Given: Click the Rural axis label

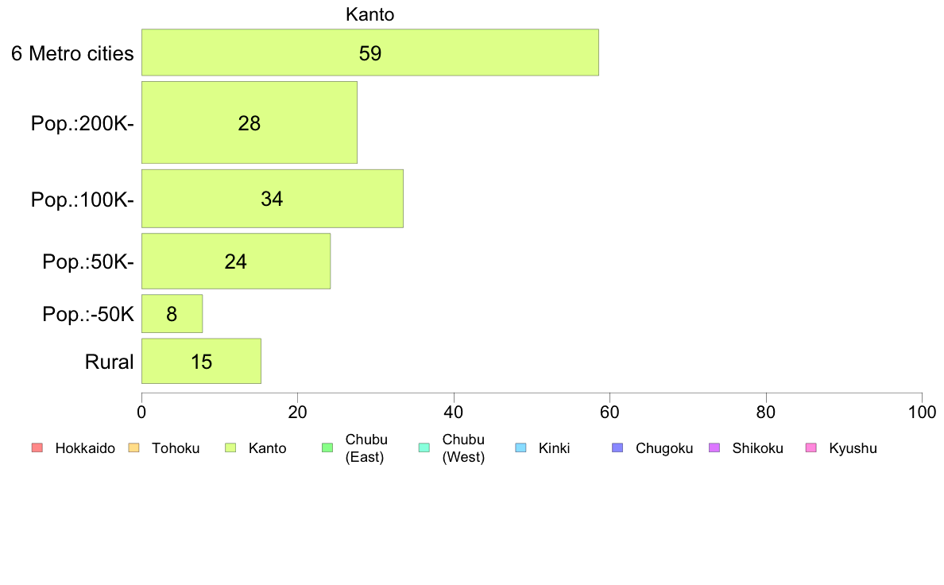Looking at the screenshot, I should pyautogui.click(x=109, y=362).
